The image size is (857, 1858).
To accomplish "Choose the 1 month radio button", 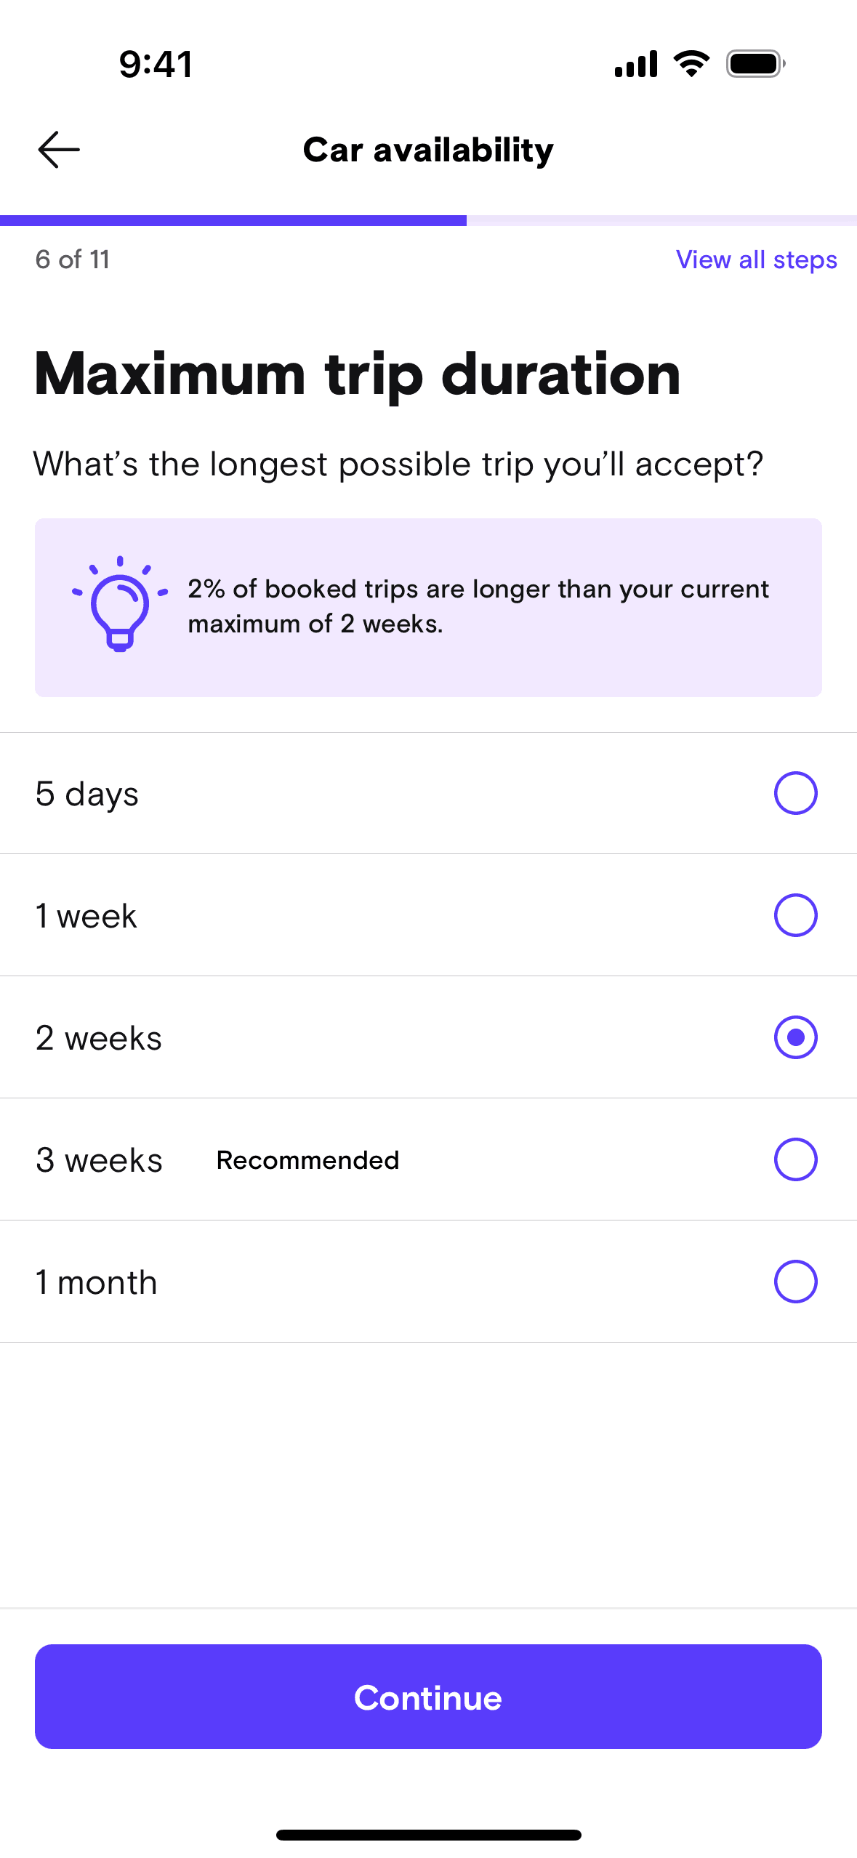I will [x=795, y=1282].
